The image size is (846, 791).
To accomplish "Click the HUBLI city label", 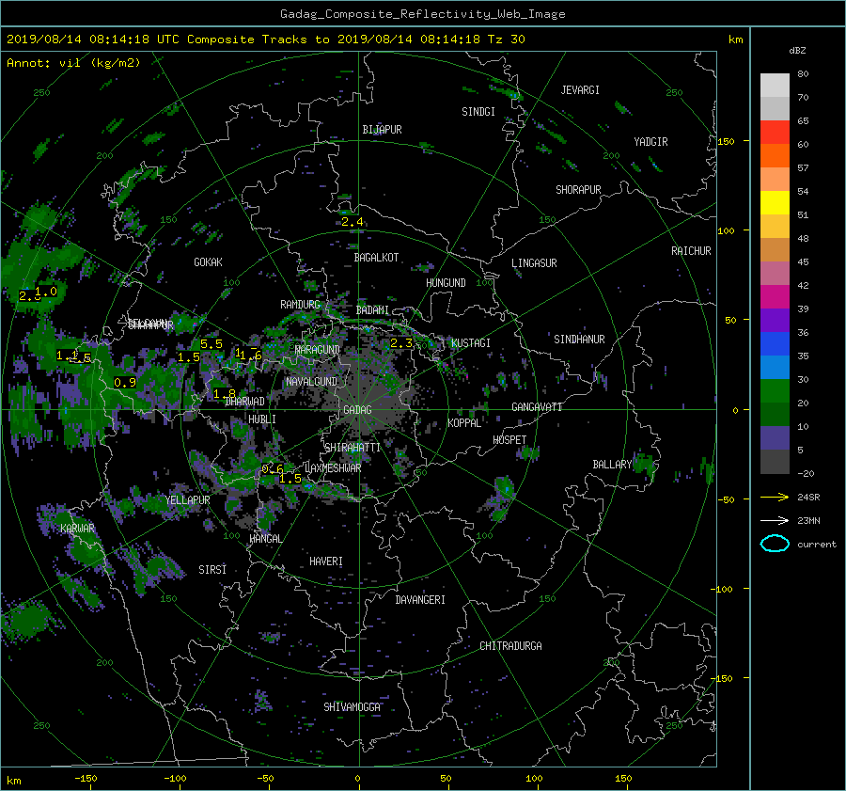I will (262, 419).
